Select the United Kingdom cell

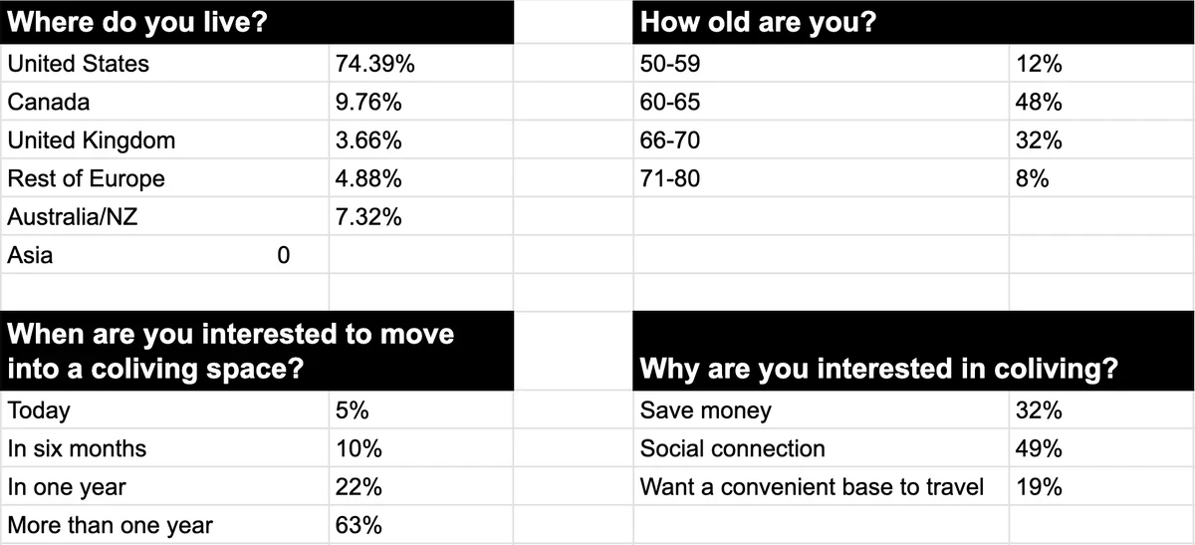(164, 140)
